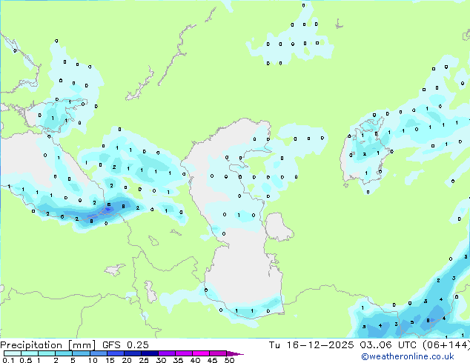Click the '35' legend scale label
Screen dimensions: 470x363
[x=178, y=360]
